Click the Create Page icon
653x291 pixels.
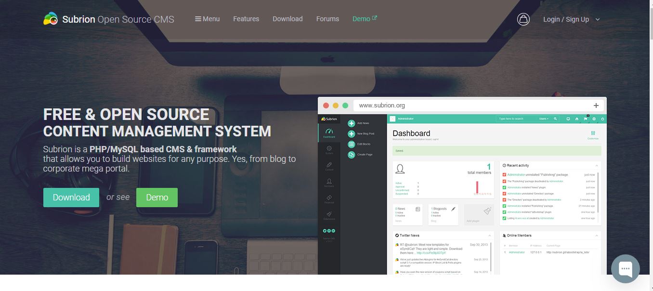tap(352, 155)
